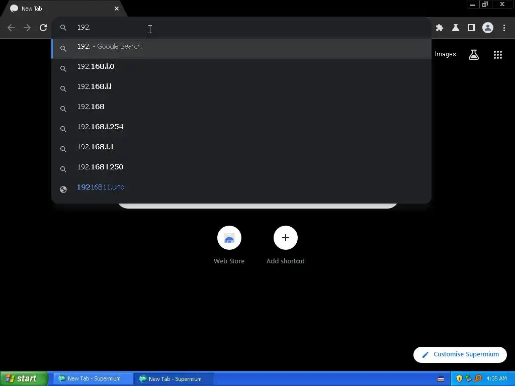Open the Extensions puzzle icon

(440, 28)
